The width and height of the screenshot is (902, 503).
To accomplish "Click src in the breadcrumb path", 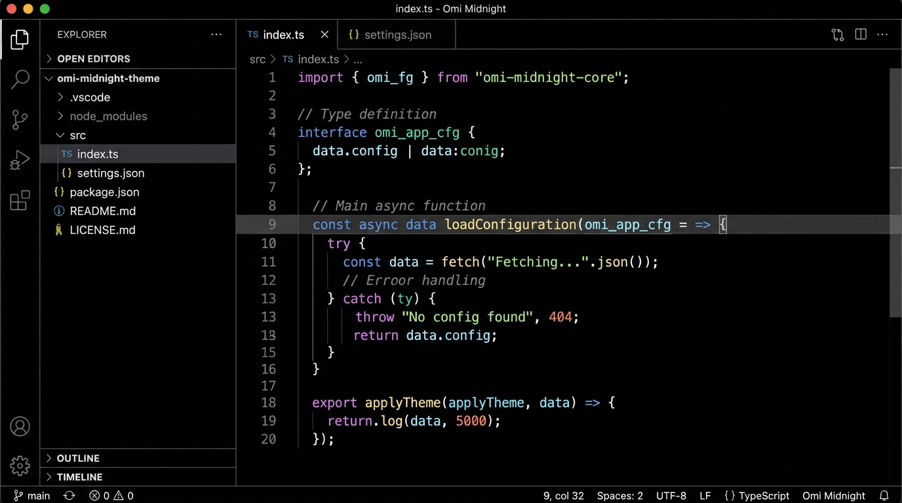I will click(x=258, y=59).
